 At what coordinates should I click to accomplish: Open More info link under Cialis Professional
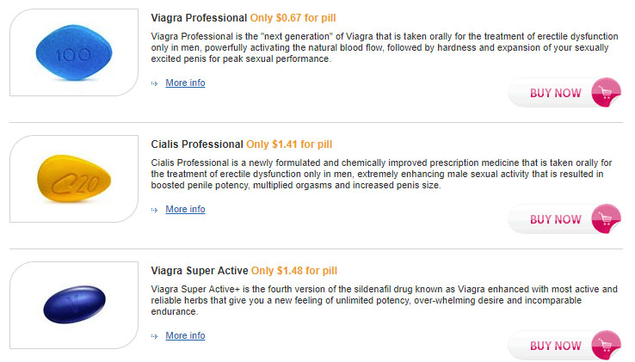click(x=185, y=210)
